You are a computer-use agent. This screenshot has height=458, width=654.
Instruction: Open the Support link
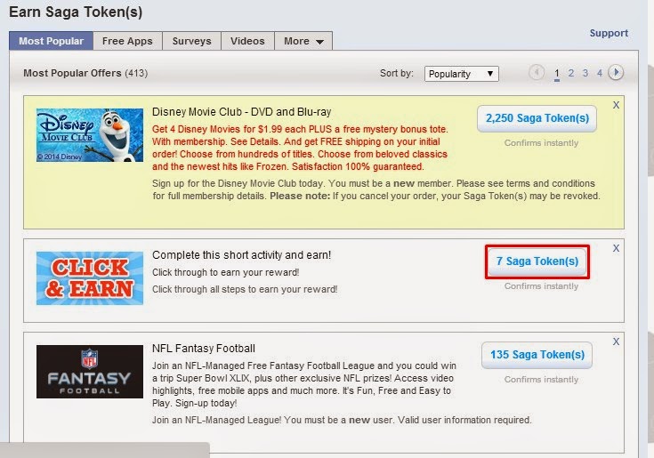click(609, 33)
